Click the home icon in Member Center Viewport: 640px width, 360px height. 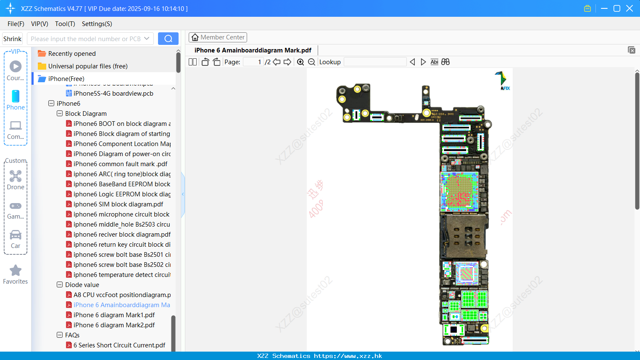195,37
